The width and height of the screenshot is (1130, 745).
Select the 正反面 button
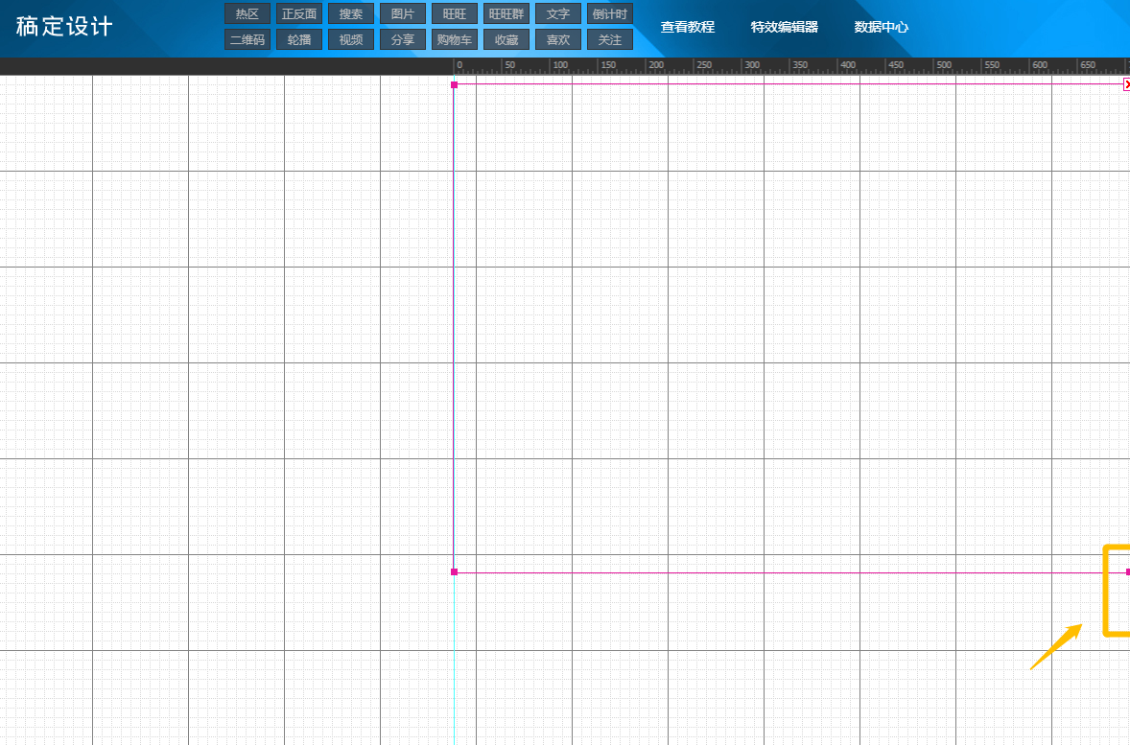(299, 13)
